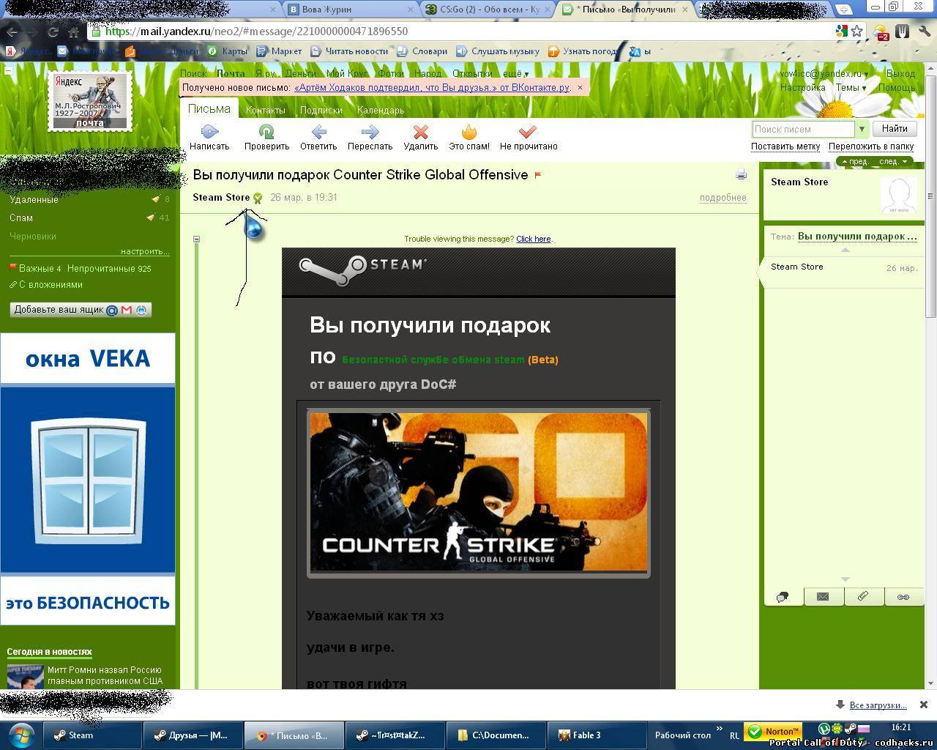This screenshot has width=937, height=750.
Task: Click Переложить в папку link
Action: [x=871, y=146]
